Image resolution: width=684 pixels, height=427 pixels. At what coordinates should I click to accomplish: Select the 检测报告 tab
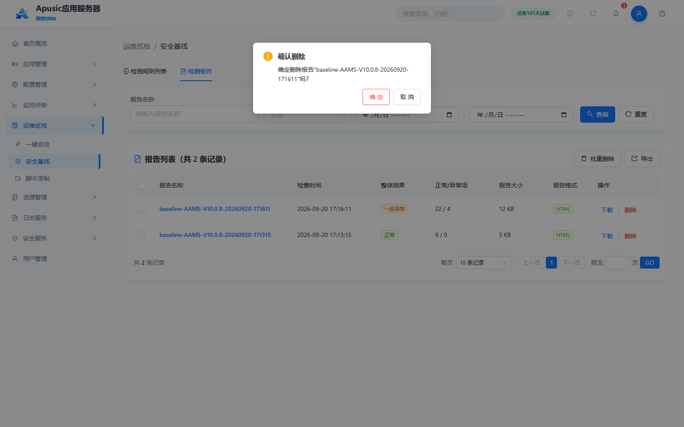196,71
